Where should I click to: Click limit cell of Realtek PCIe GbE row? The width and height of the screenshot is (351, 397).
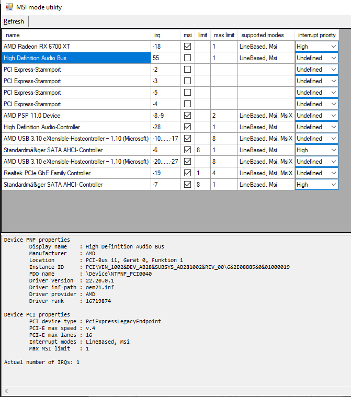coord(202,173)
